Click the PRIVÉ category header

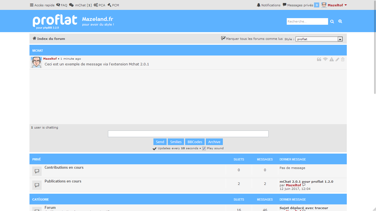point(188,159)
